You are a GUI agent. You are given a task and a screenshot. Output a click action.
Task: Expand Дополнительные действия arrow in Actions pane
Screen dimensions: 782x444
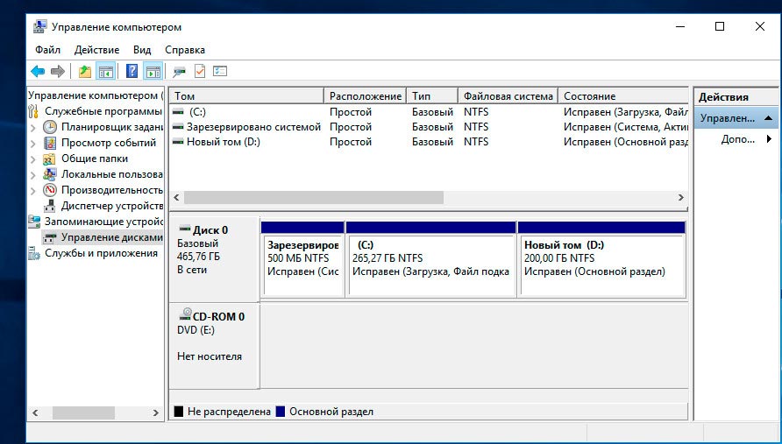click(x=769, y=139)
